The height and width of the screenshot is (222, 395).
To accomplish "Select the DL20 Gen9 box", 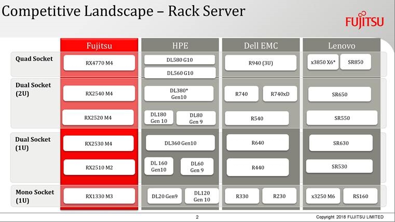I will tap(165, 196).
